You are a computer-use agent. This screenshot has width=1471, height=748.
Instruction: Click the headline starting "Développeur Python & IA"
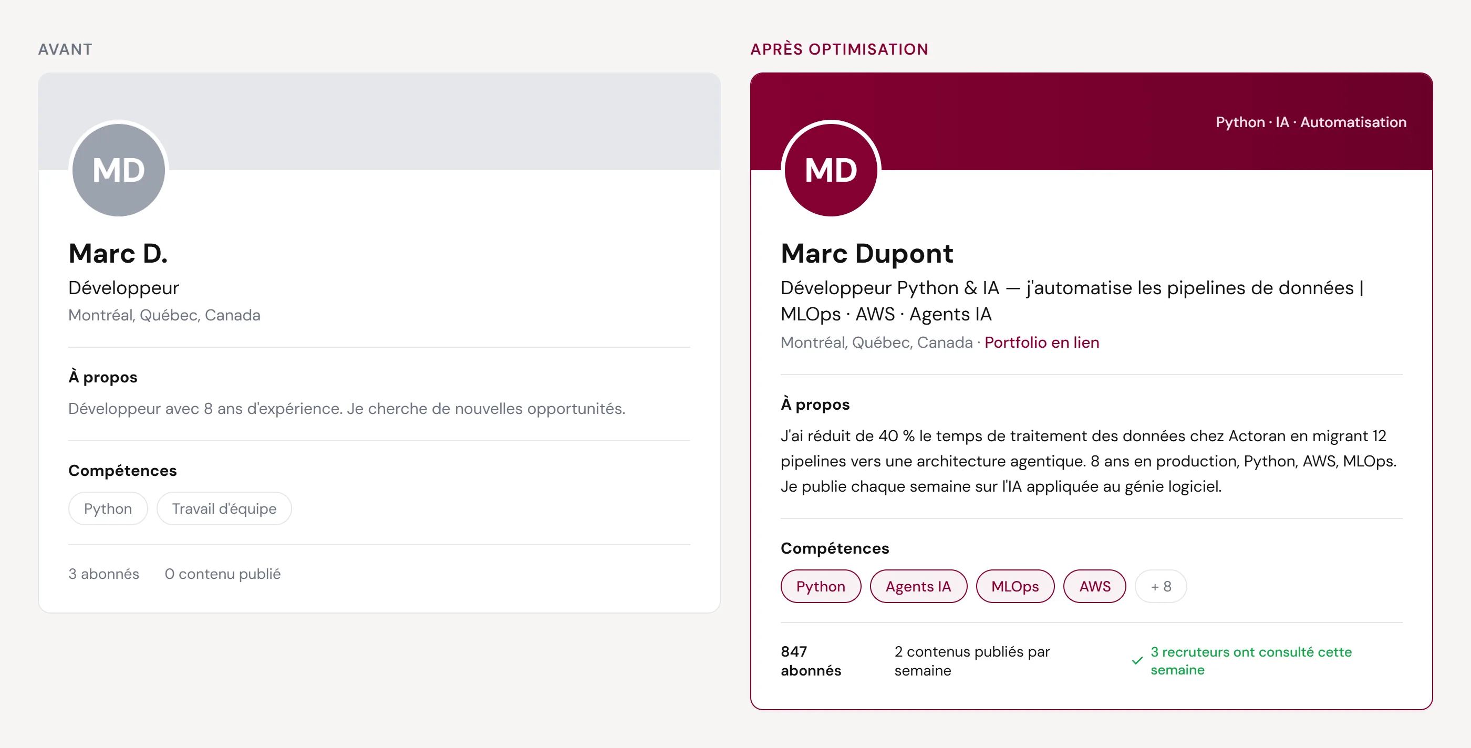(x=1072, y=301)
